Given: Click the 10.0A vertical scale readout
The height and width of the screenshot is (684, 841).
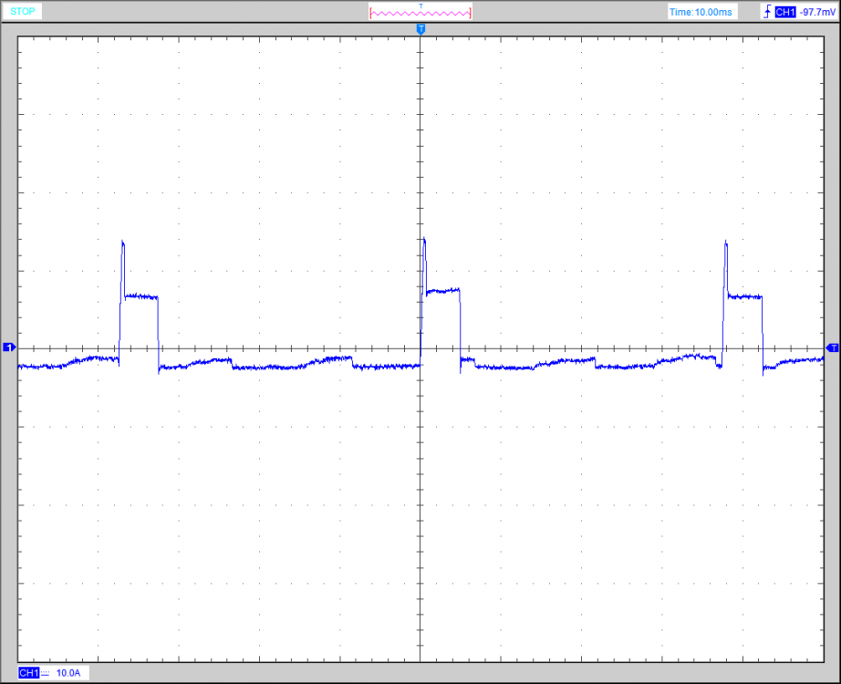Looking at the screenshot, I should point(68,672).
